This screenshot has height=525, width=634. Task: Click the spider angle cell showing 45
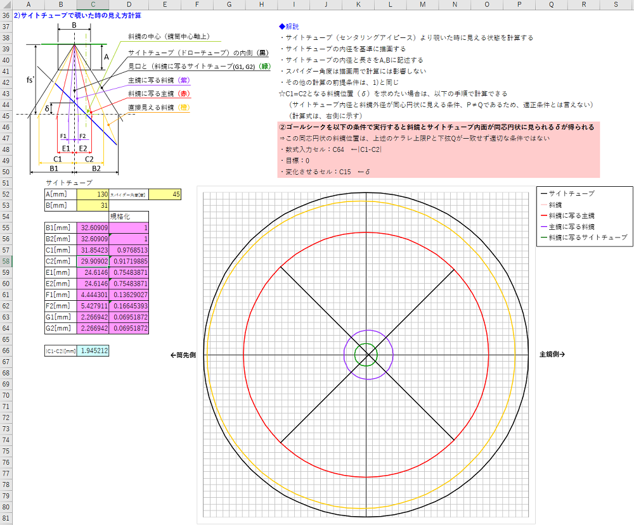(x=165, y=194)
